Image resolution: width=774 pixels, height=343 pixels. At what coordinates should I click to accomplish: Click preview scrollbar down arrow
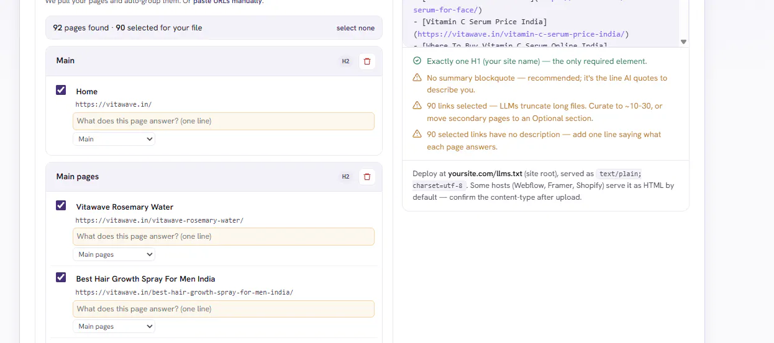click(683, 42)
